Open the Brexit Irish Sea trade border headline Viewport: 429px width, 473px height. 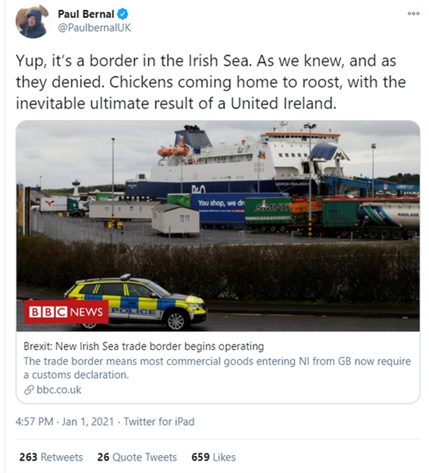tap(144, 346)
